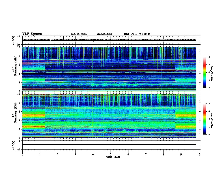224x173 pixels.
Task: Click the "5" tick on ch.3 axis
Action: (x=20, y=141)
